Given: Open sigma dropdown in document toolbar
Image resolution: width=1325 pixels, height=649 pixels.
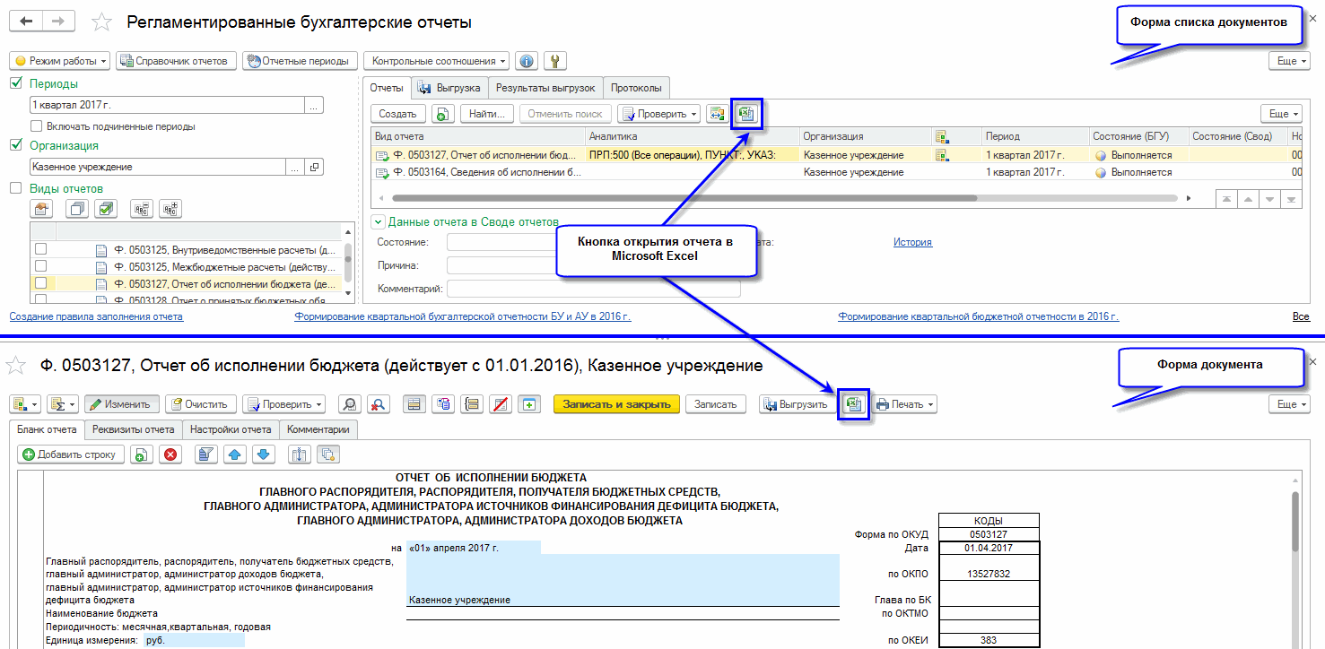Looking at the screenshot, I should click(x=62, y=404).
